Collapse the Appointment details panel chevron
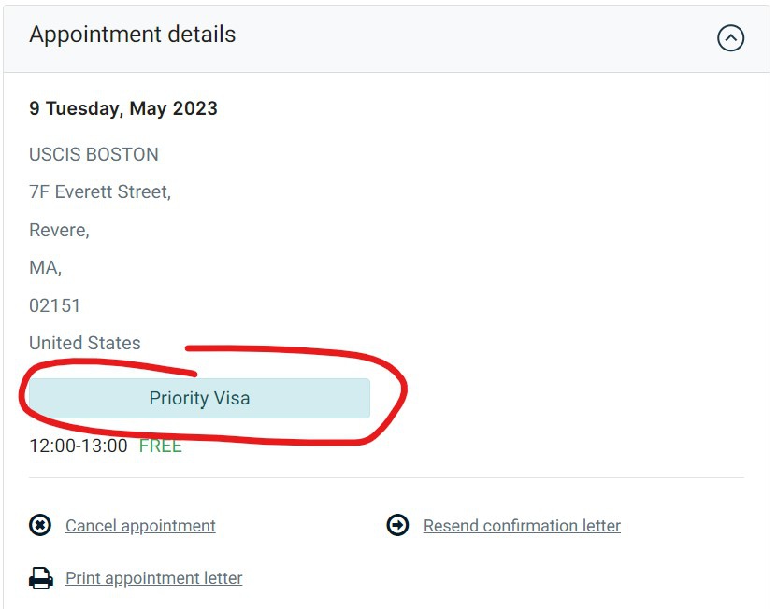 tap(730, 38)
